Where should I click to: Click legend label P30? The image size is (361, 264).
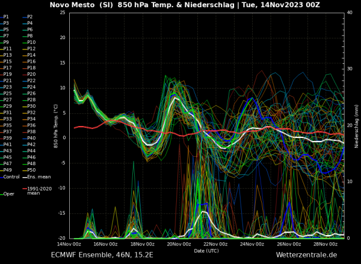29,106
